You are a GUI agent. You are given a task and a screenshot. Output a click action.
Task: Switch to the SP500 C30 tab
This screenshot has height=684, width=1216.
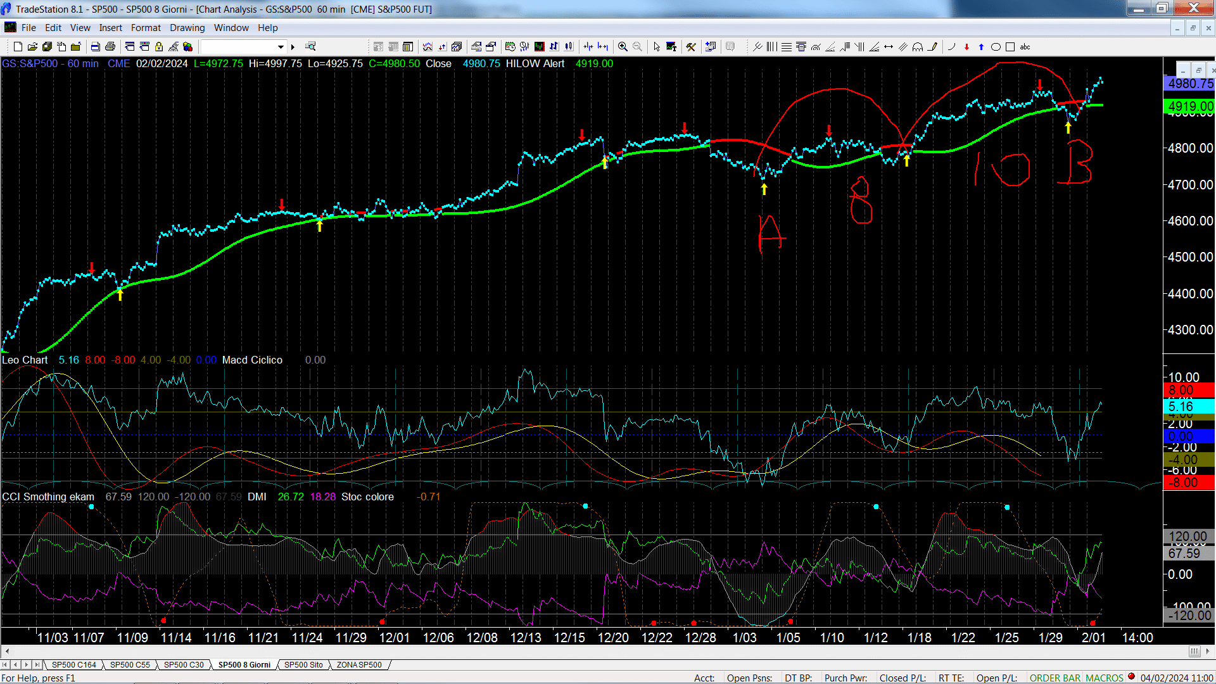(184, 665)
